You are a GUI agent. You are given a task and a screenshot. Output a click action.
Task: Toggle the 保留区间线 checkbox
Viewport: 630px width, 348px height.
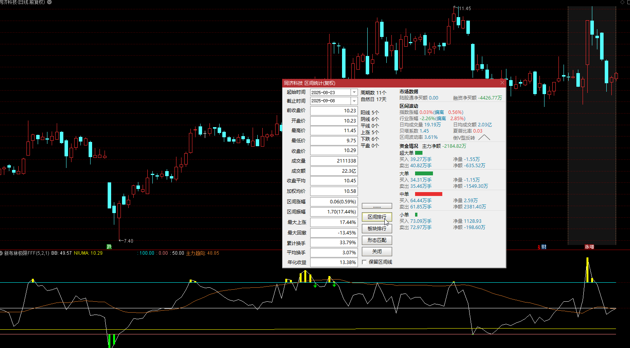[x=364, y=262]
